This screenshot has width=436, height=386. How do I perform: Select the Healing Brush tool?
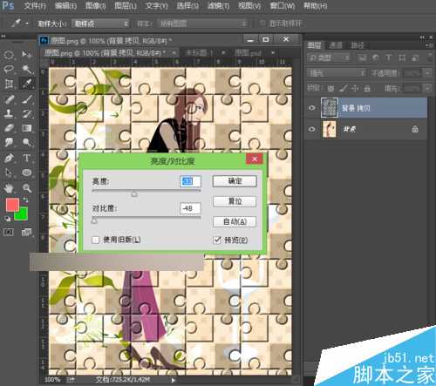coord(9,99)
